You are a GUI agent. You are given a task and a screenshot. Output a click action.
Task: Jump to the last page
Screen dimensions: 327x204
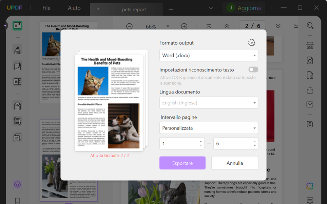[296, 26]
